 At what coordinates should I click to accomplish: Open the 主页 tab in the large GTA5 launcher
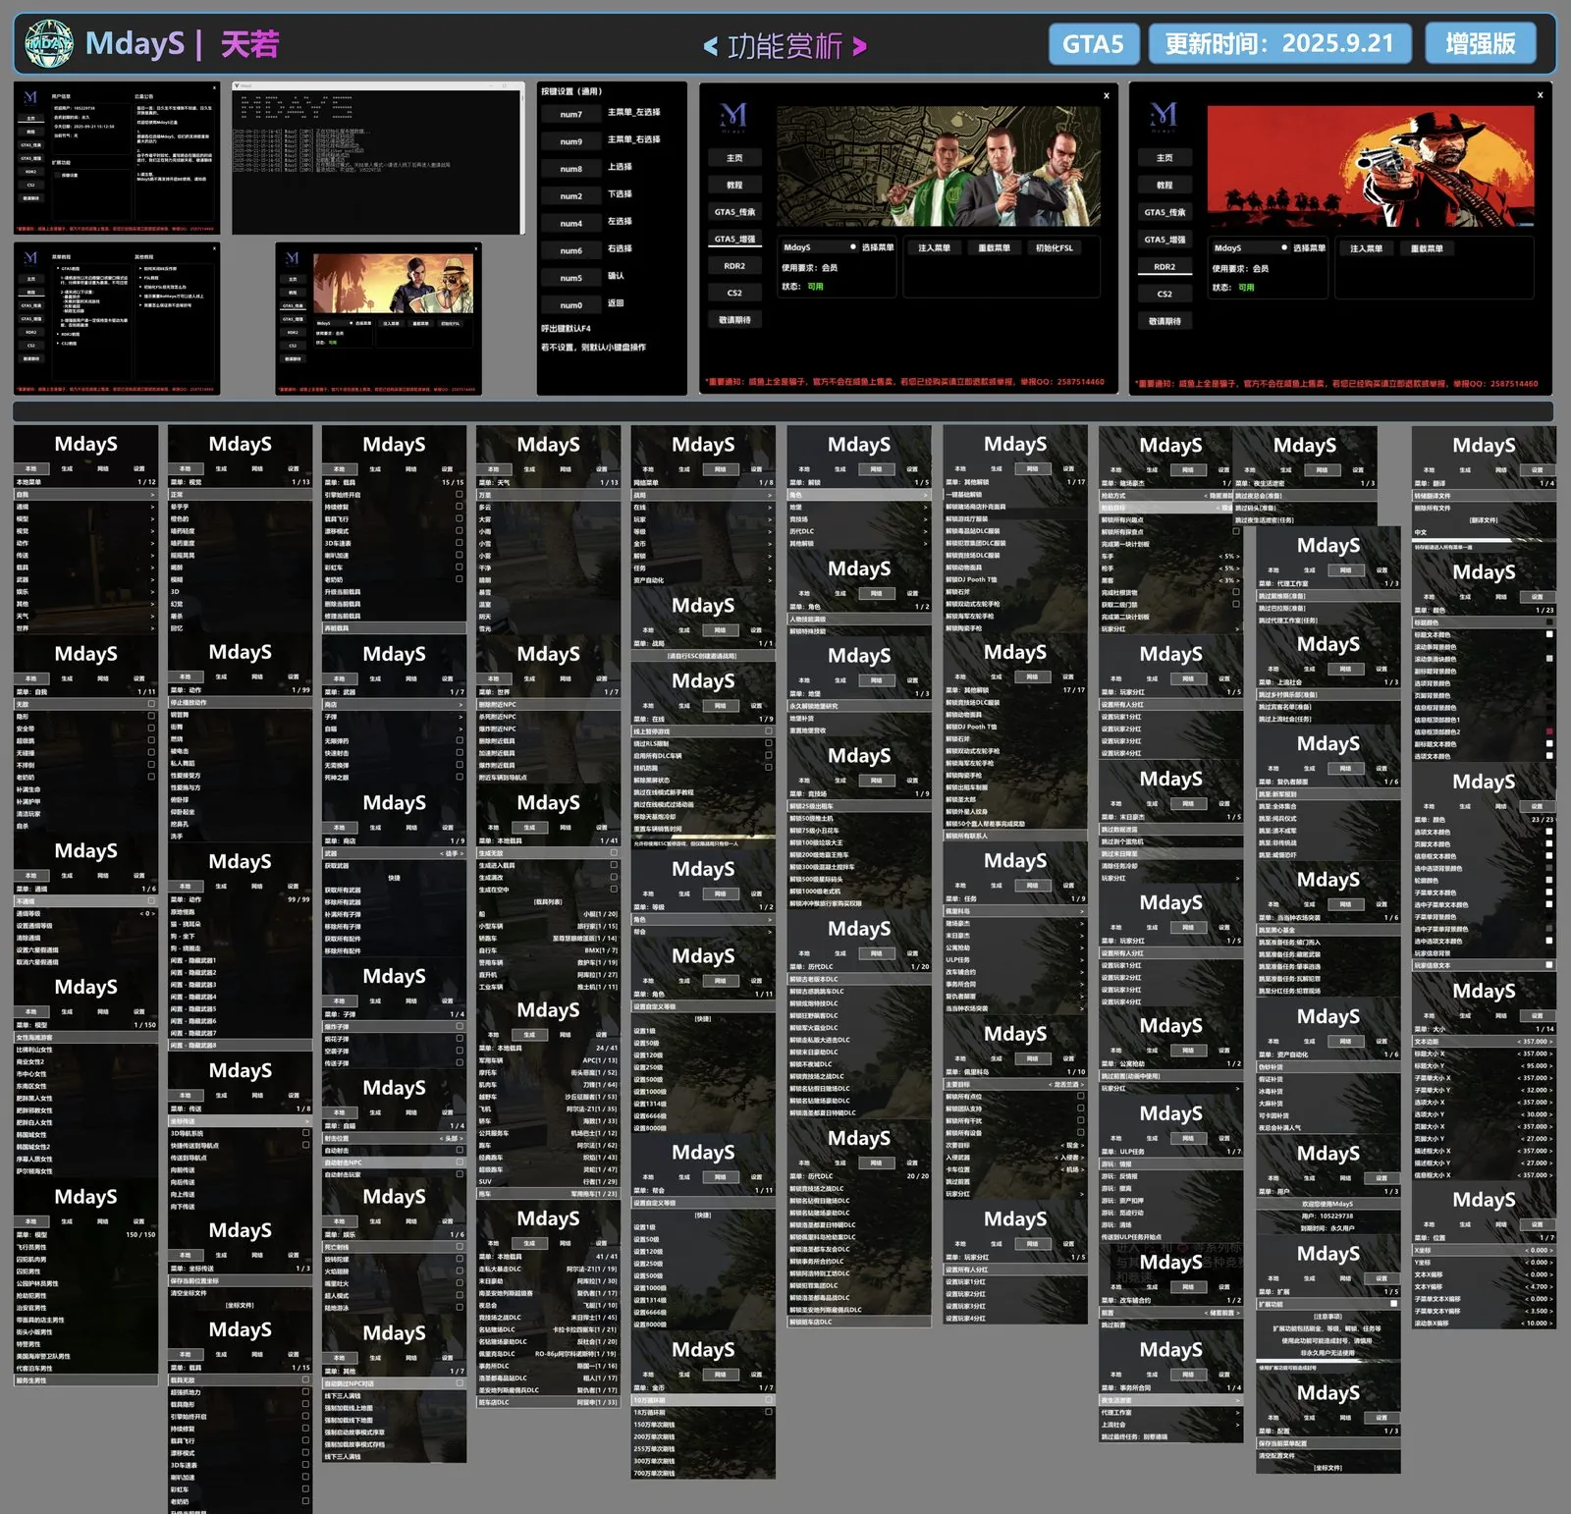pyautogui.click(x=734, y=158)
